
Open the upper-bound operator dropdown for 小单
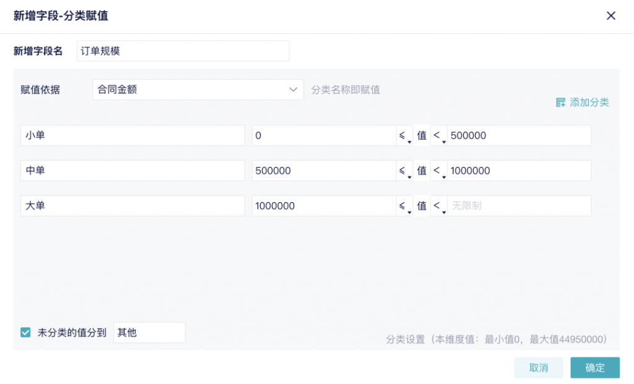pos(439,135)
